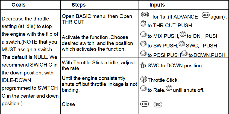
Task: Click the dial icon before "SWC, PUSH"
Action: point(181,44)
